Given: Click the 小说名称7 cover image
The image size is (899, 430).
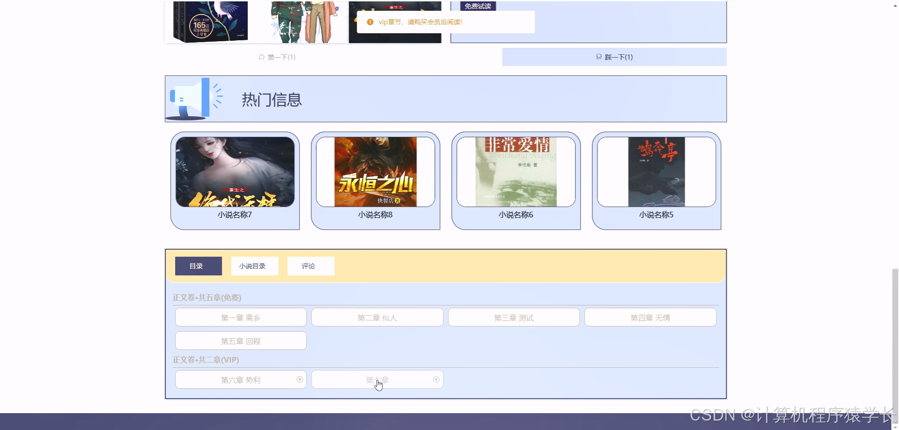Looking at the screenshot, I should pyautogui.click(x=235, y=171).
